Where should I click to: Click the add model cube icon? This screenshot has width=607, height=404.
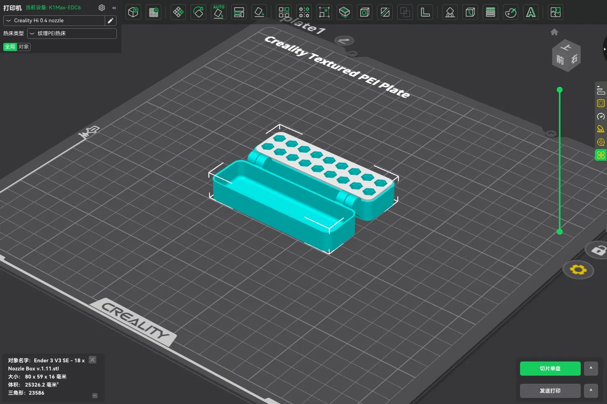tap(133, 12)
